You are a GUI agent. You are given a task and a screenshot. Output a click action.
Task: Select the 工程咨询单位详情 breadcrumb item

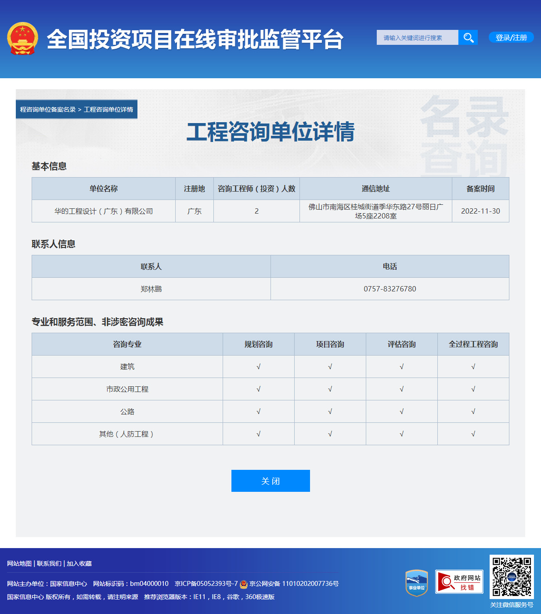(109, 109)
